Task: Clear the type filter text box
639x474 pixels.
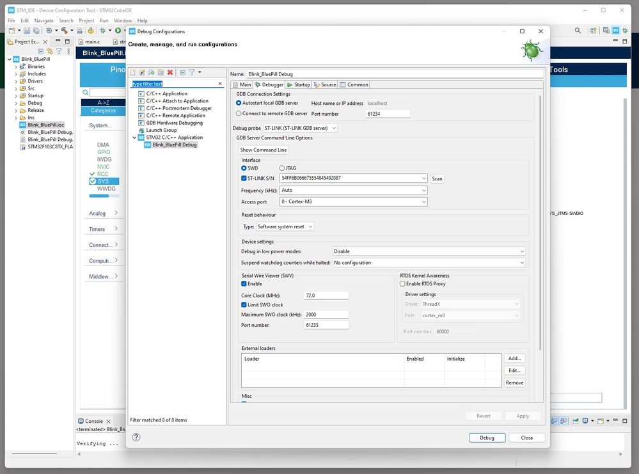Action: click(220, 84)
